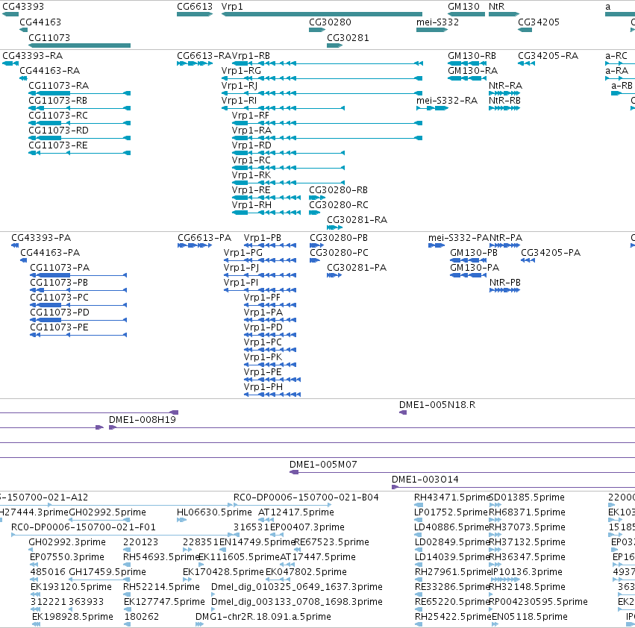The height and width of the screenshot is (628, 635).
Task: Select transcript label 'mei-S332-RA'
Action: [447, 101]
